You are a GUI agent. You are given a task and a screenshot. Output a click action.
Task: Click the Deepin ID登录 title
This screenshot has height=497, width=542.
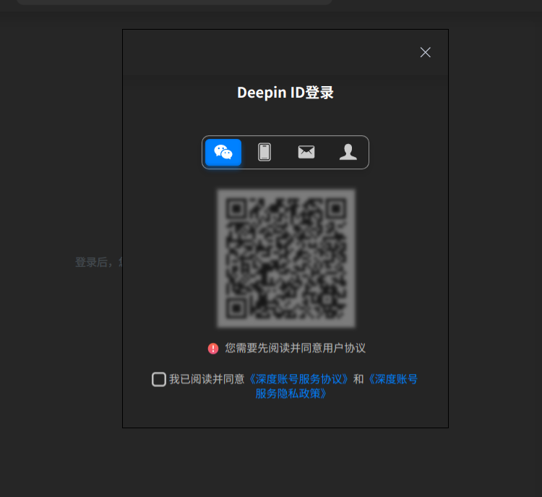click(x=285, y=93)
